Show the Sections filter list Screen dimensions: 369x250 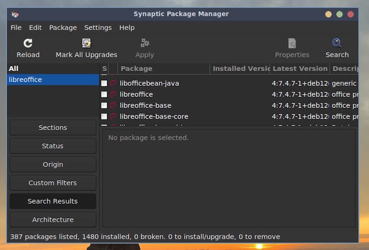[x=53, y=128]
